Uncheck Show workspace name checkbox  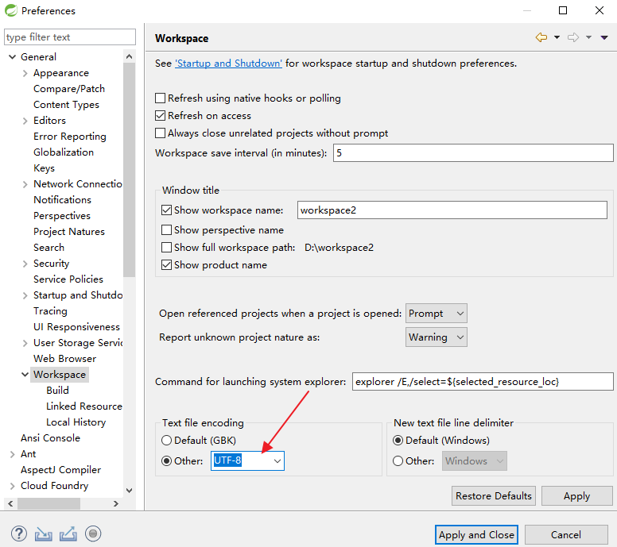coord(167,210)
